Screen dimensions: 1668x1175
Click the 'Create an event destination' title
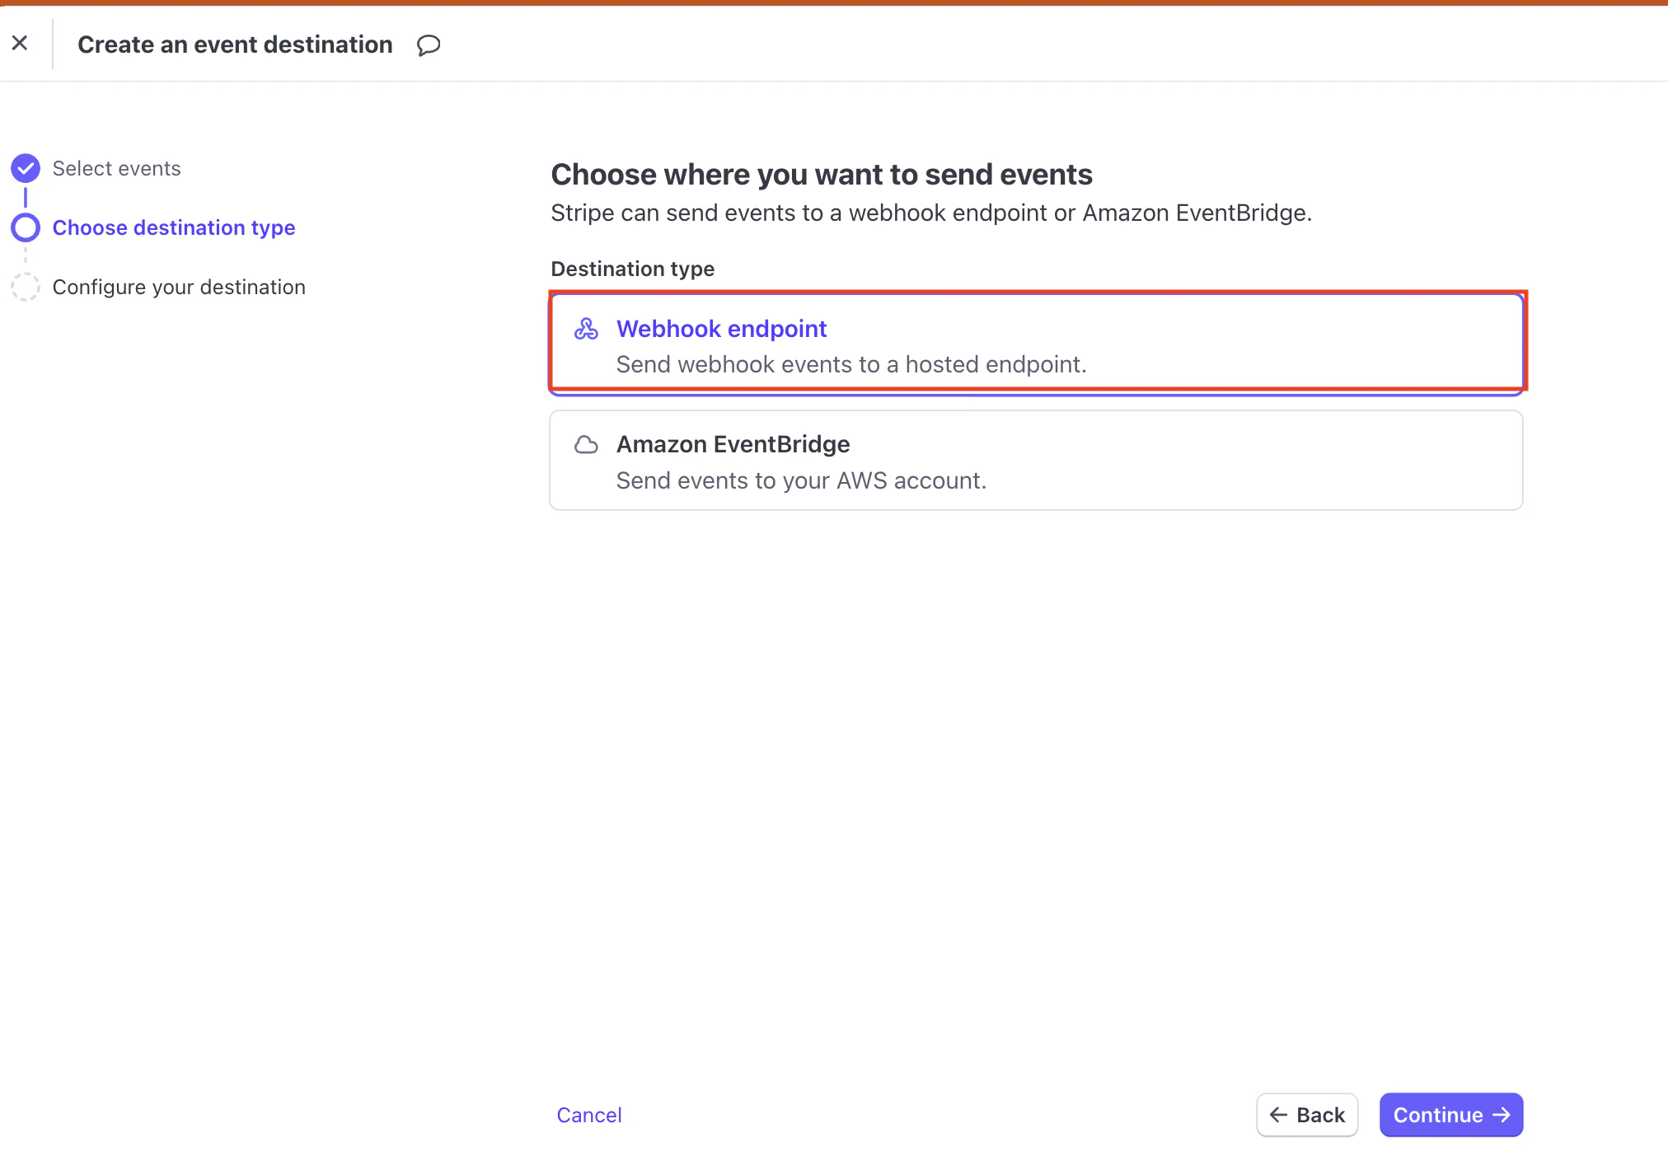pyautogui.click(x=235, y=44)
